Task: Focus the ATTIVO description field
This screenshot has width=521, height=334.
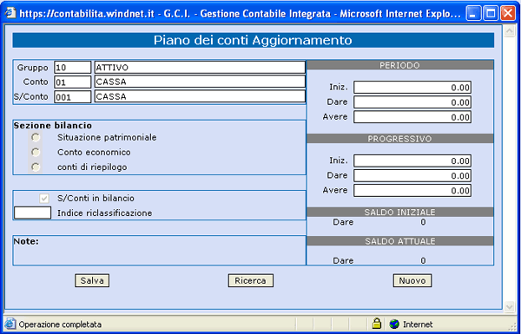Action: point(200,68)
